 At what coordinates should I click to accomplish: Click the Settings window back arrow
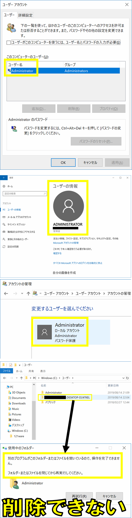coord(4,178)
